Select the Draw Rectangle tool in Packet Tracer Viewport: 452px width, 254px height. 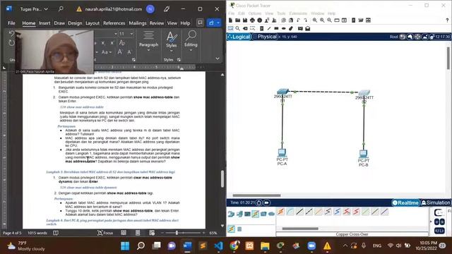[276, 28]
